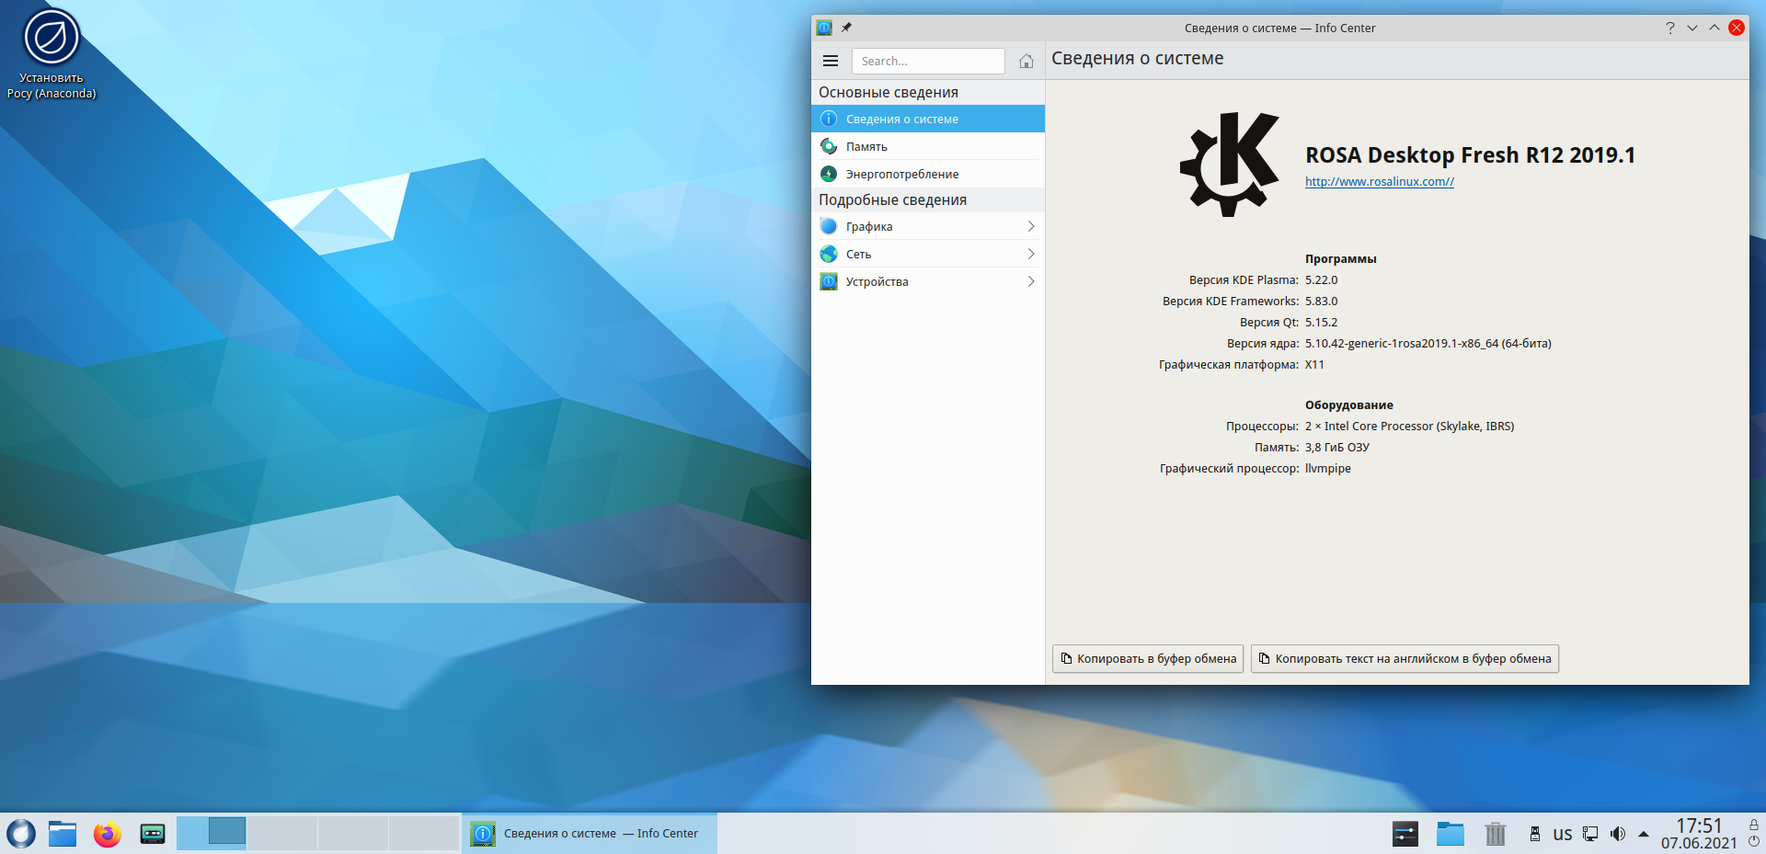Open the rosalinux.com link
Image resolution: width=1766 pixels, height=854 pixels.
[x=1379, y=182]
